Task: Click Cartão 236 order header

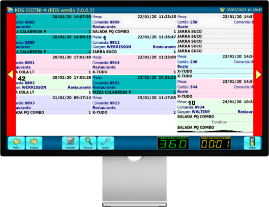Action: [215, 62]
